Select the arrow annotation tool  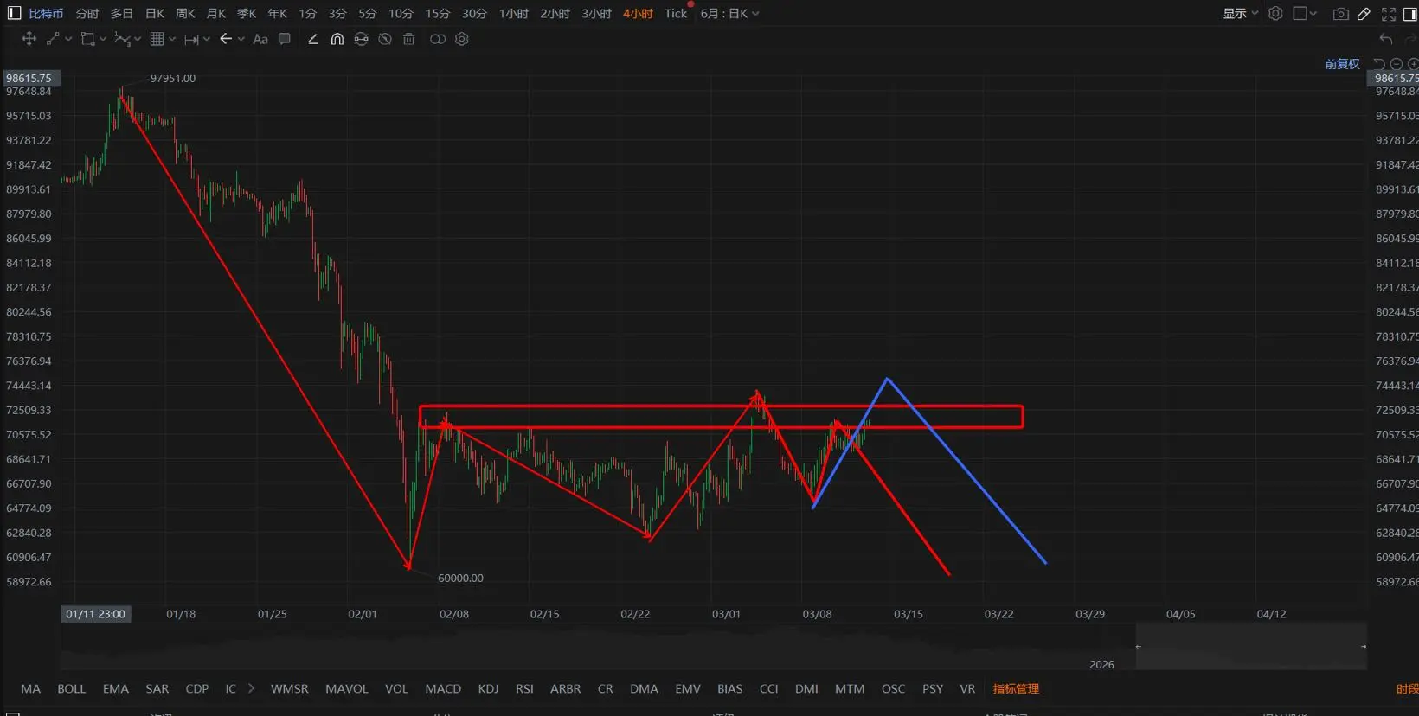click(x=226, y=39)
